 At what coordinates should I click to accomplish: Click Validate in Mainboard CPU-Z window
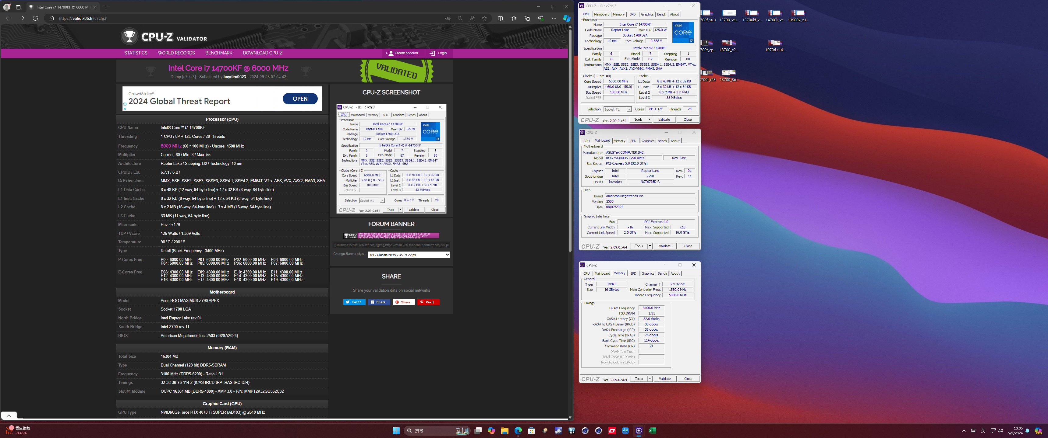pos(664,246)
